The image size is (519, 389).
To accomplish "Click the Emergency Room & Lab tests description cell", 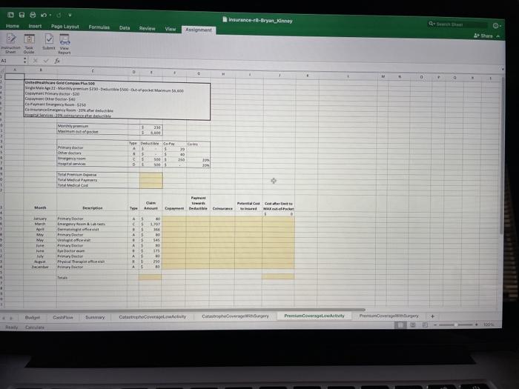I will [93, 224].
